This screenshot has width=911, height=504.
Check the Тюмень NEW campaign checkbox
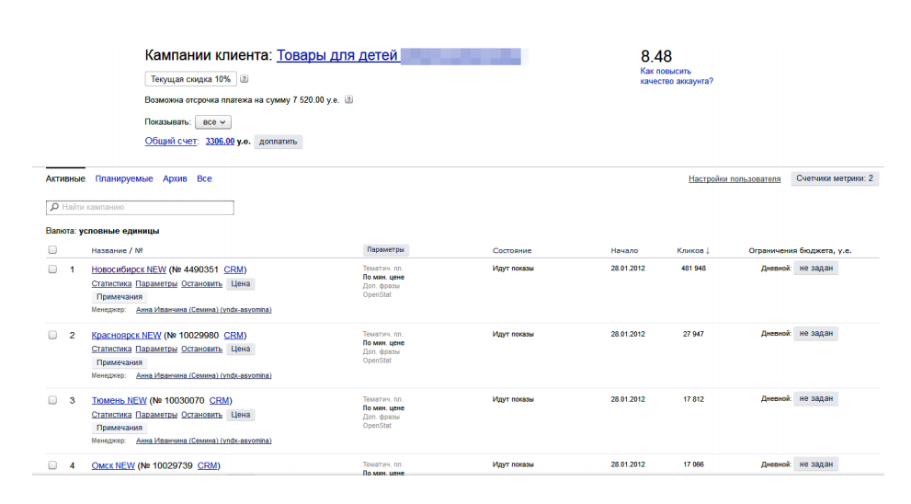(x=53, y=400)
